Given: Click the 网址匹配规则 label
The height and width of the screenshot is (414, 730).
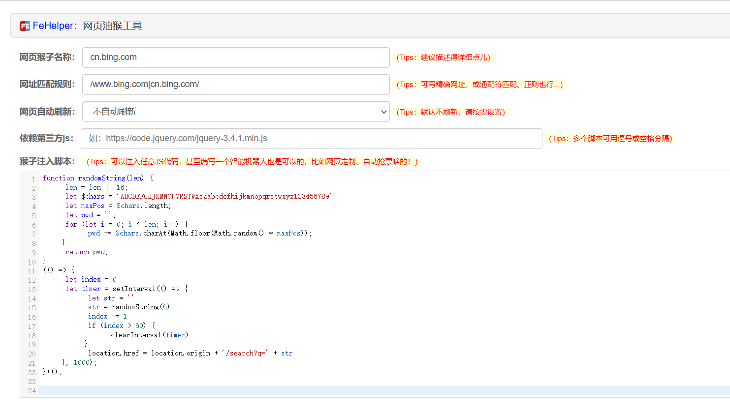Looking at the screenshot, I should pyautogui.click(x=47, y=84).
